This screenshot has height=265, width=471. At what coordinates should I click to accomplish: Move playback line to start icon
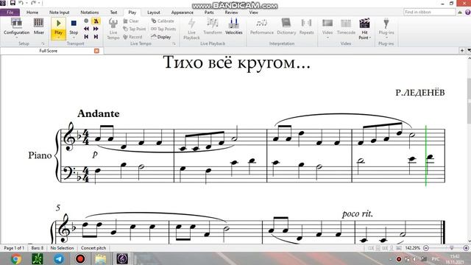(86, 37)
